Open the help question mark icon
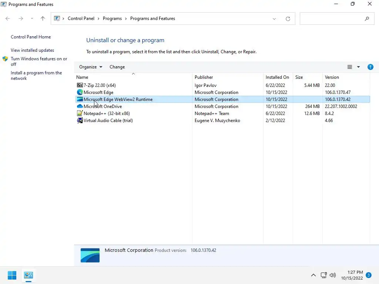Viewport: 379px width, 284px height. [370, 67]
